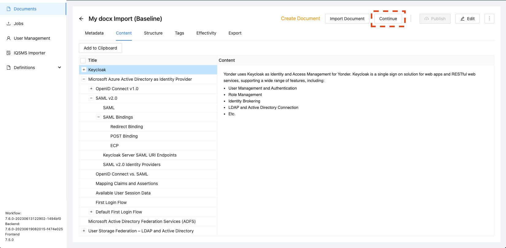Click the Create Document link

click(x=301, y=19)
